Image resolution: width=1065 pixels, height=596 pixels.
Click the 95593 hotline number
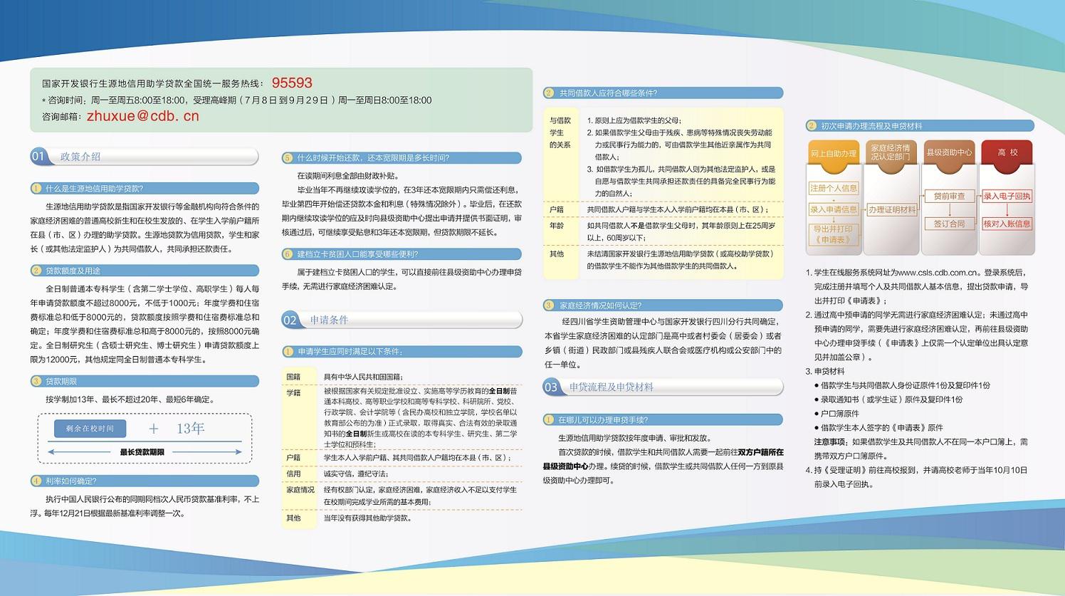pos(292,83)
